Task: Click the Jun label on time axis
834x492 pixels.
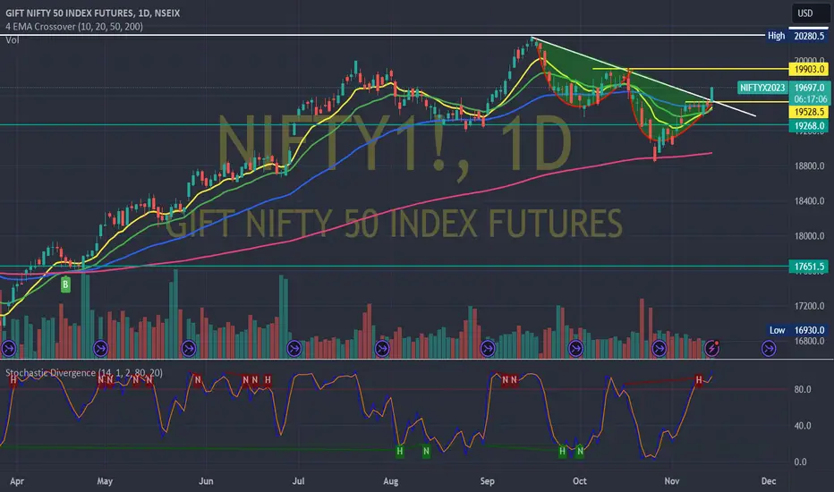Action: [206, 481]
